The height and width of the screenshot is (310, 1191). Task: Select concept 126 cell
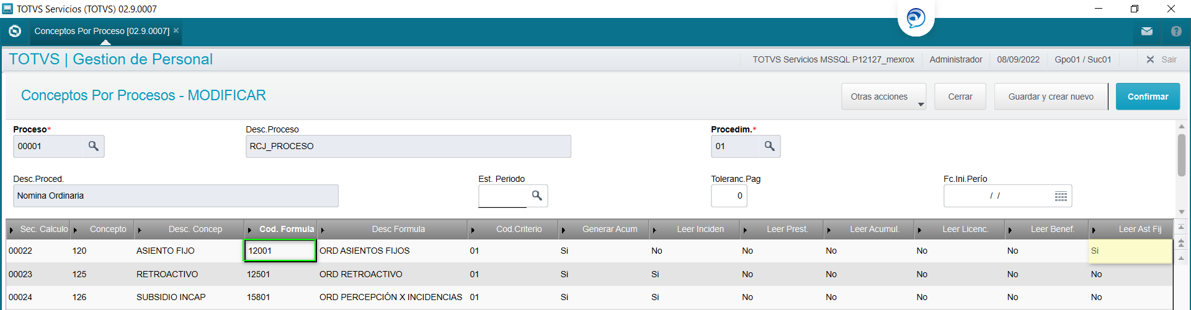point(102,297)
